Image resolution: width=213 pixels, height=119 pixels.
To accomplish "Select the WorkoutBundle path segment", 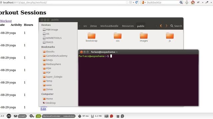I will coord(109,26).
